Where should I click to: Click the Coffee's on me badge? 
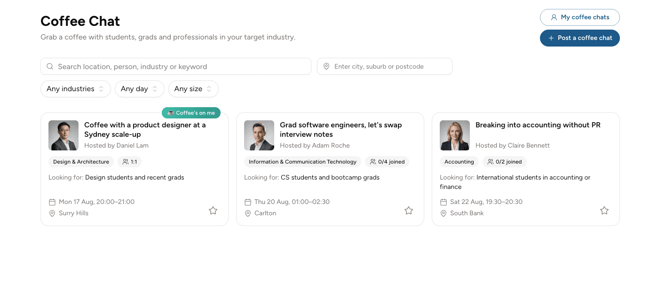point(191,113)
